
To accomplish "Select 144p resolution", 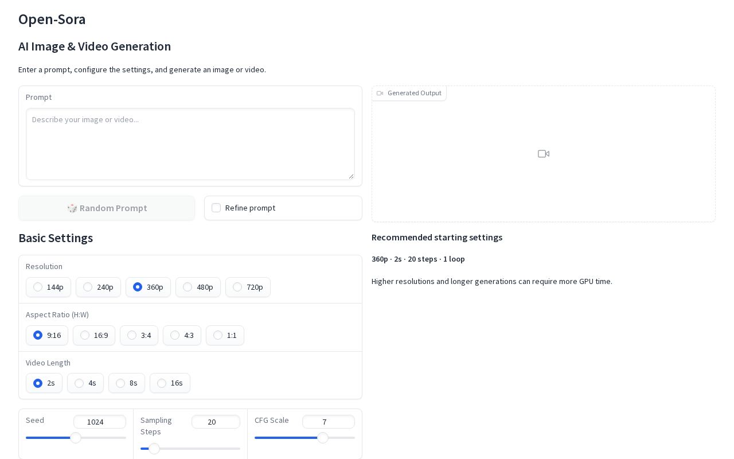I will [x=48, y=287].
